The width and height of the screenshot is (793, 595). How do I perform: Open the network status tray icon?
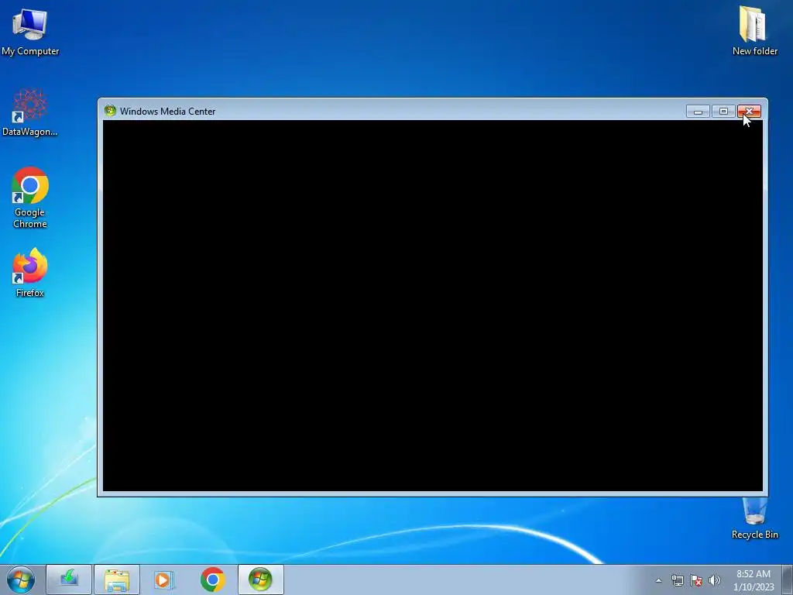click(677, 580)
